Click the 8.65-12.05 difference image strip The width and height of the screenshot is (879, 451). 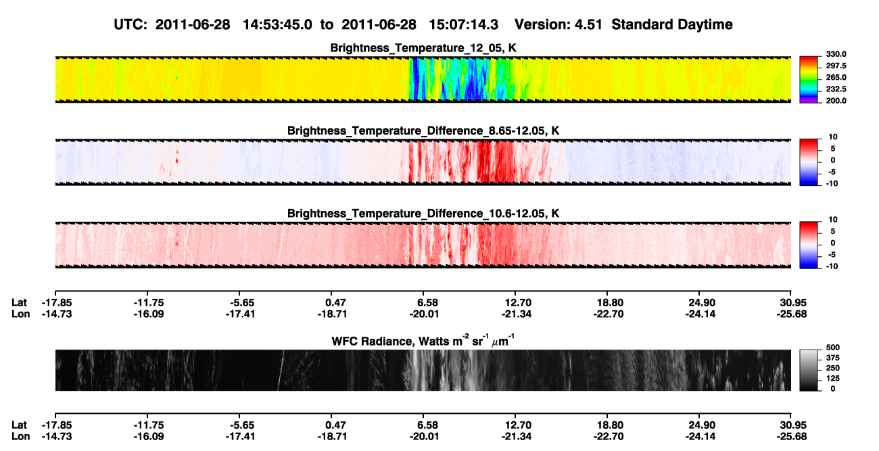pos(423,162)
